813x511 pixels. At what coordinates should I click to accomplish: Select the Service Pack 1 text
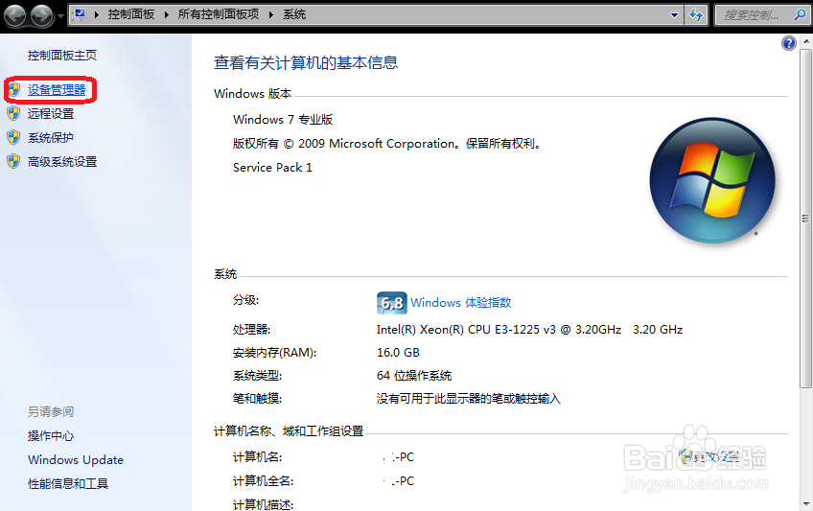272,168
